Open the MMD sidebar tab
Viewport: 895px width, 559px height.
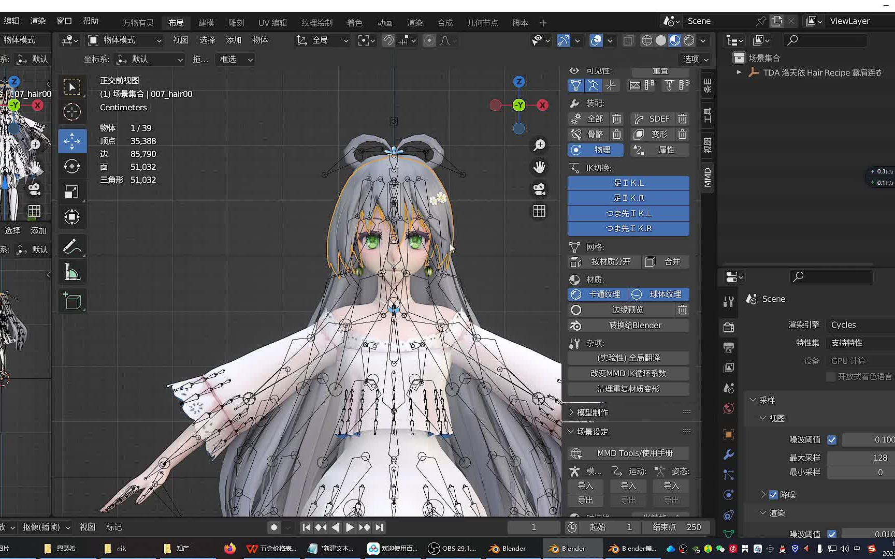(x=708, y=178)
